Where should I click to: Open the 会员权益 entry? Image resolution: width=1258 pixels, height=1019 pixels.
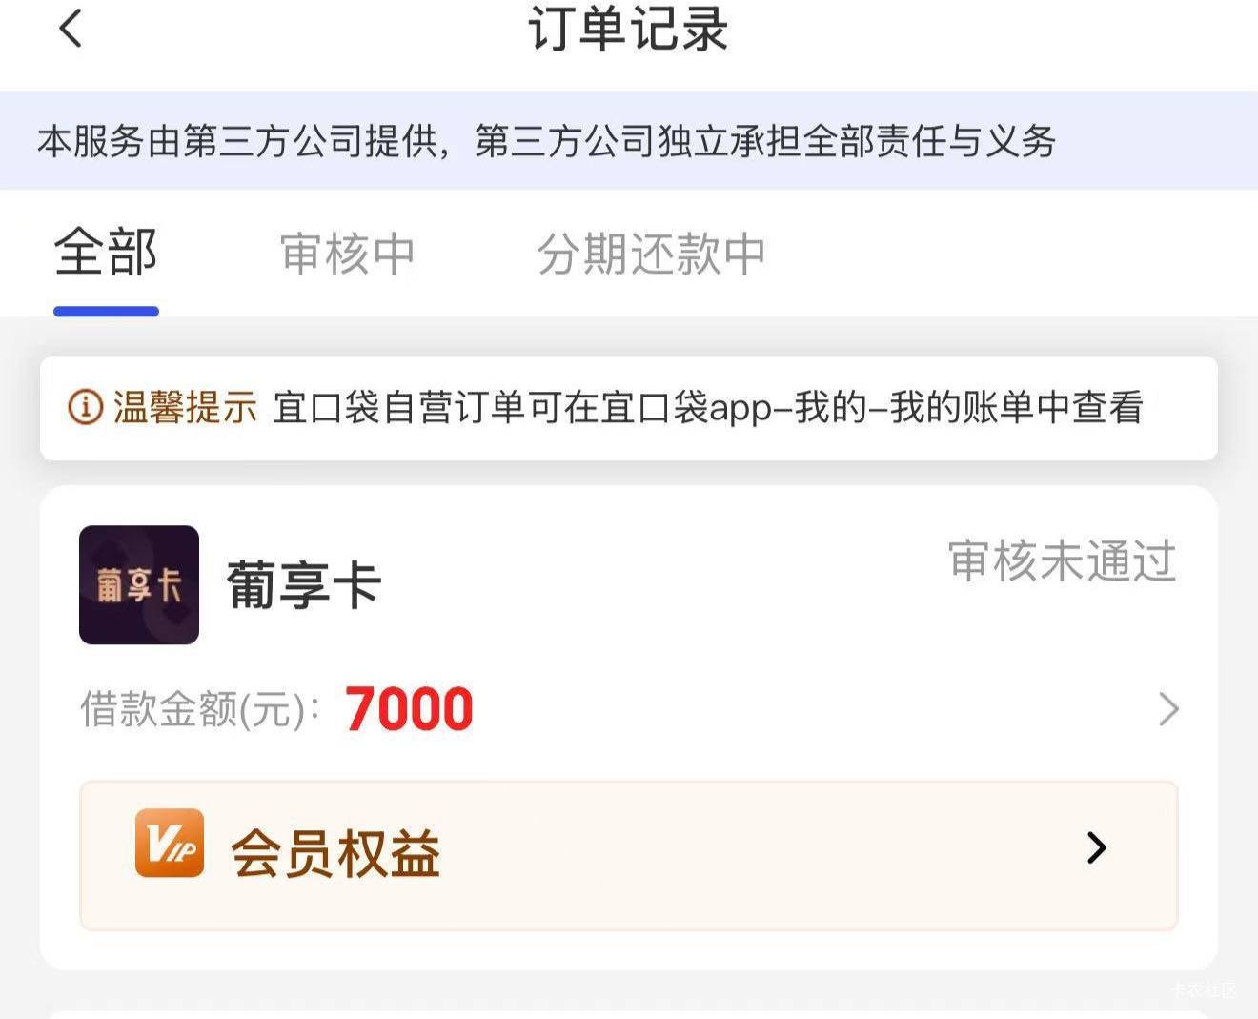[629, 855]
